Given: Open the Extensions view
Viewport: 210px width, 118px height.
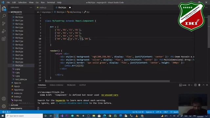Looking at the screenshot, I should 4,39.
